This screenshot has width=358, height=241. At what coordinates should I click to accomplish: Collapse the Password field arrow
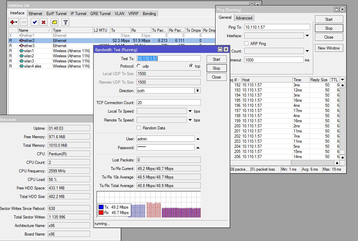(x=198, y=148)
